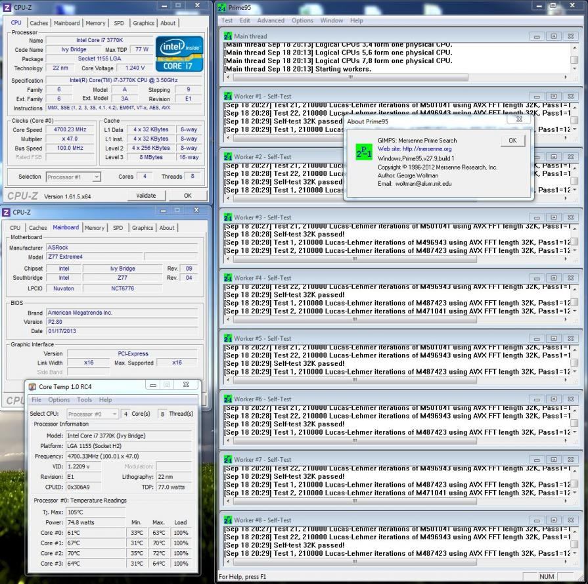Screen dimensions: 588x584
Task: Click the Worker #2 window icon
Action: click(227, 157)
